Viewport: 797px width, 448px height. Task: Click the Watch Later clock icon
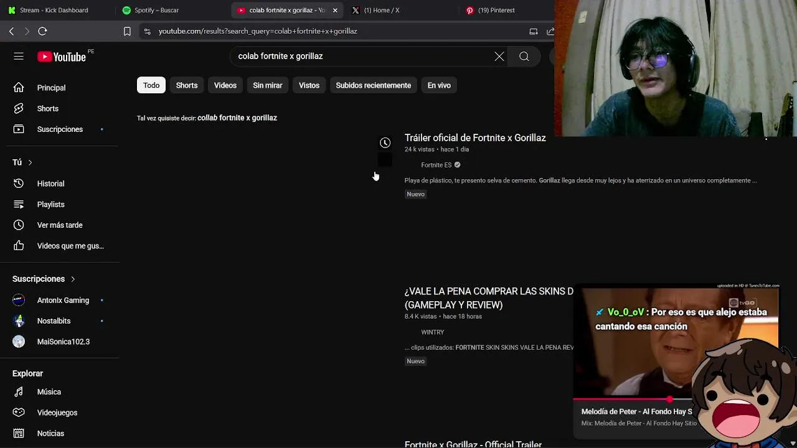[385, 143]
